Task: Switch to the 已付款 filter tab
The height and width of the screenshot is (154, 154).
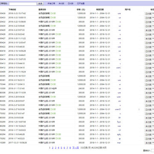Action: click(x=71, y=3)
